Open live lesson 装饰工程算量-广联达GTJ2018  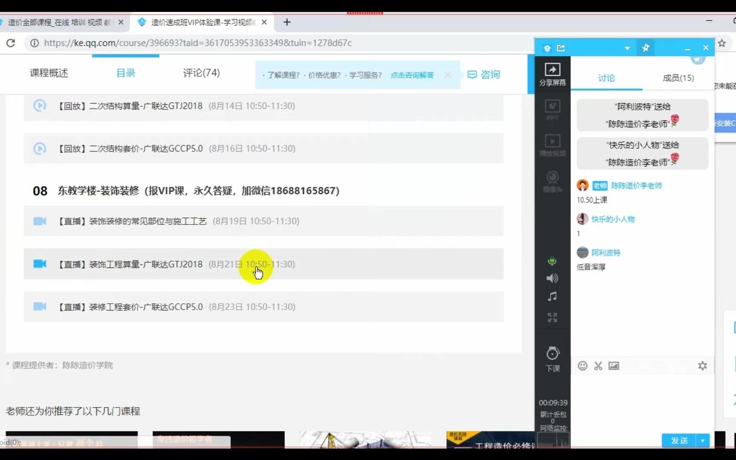point(264,264)
